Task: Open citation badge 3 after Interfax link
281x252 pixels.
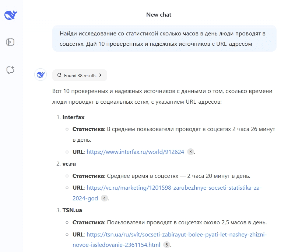Action: 190,152
